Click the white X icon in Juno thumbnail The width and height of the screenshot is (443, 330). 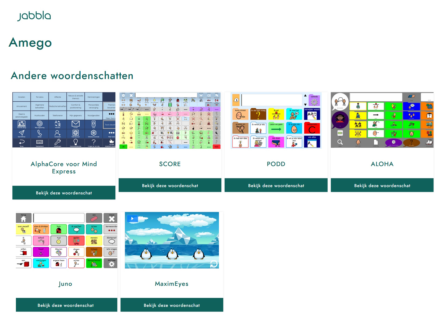111,219
